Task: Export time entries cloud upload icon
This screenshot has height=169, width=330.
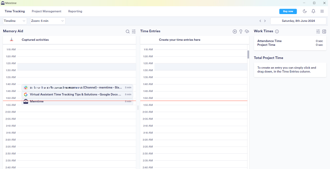Action: (247, 31)
